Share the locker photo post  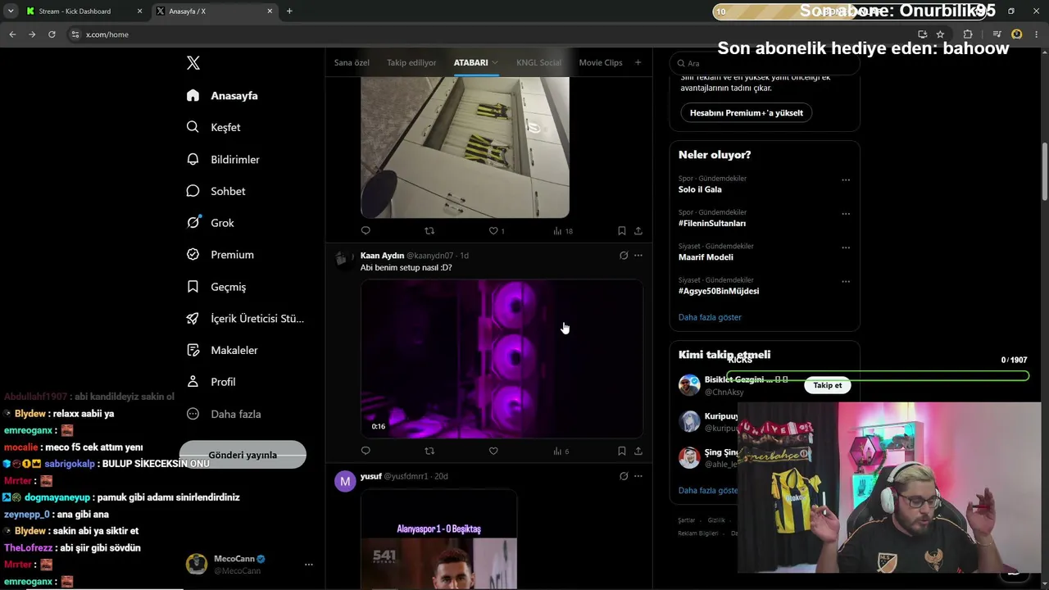[638, 231]
